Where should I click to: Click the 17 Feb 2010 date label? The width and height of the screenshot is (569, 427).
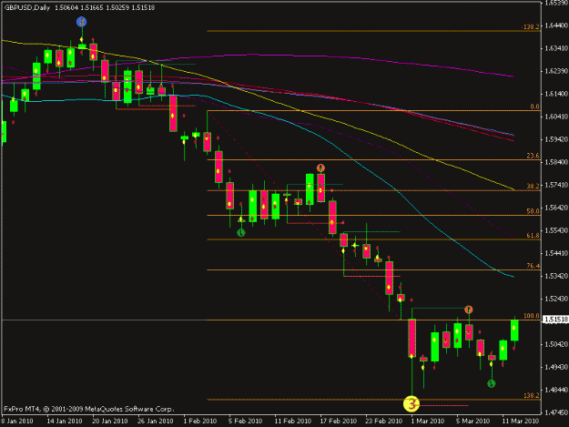click(x=338, y=422)
